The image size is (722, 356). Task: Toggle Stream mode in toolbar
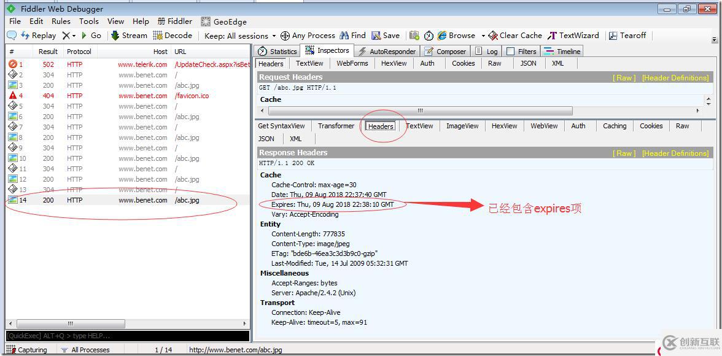(129, 36)
